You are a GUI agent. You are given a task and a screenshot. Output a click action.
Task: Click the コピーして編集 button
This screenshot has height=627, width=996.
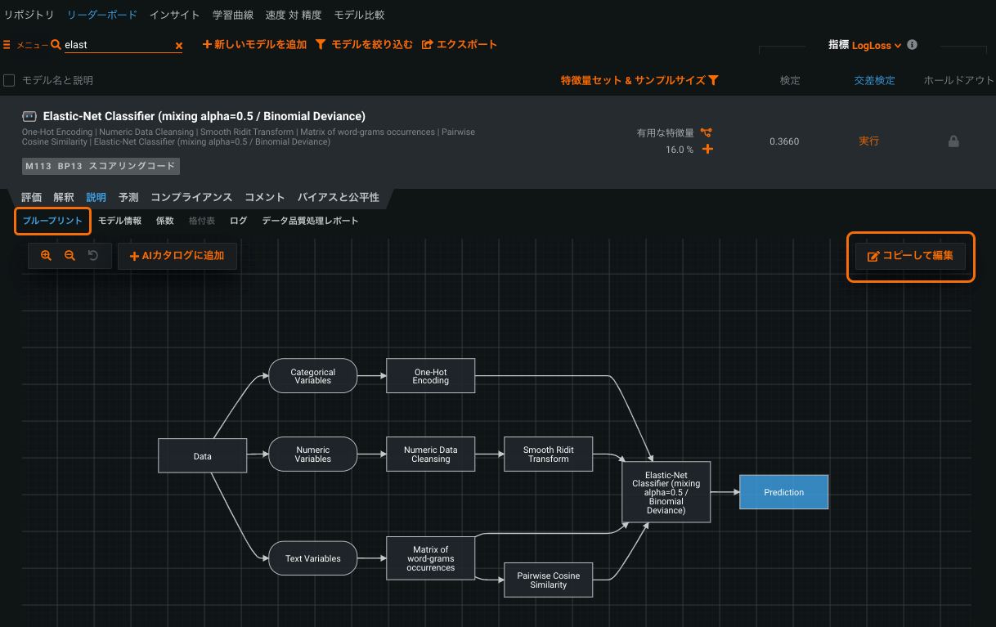pyautogui.click(x=910, y=256)
